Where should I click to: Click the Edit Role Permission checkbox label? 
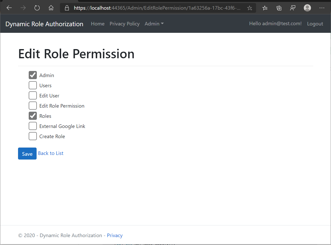point(62,106)
